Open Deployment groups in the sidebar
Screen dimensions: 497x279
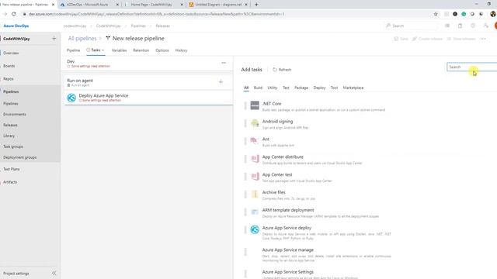19,157
